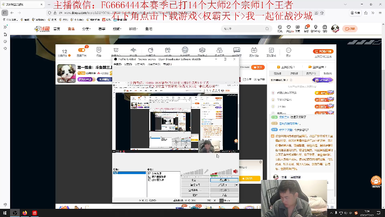Open the notification bell with red badge
The width and height of the screenshot is (385, 217).
(307, 27)
